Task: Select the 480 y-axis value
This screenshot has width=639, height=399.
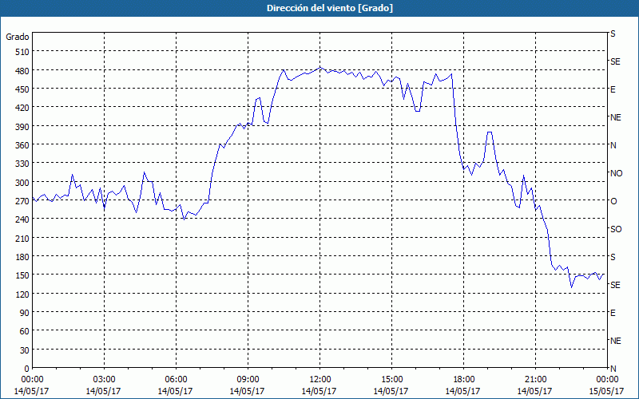Action: (x=22, y=70)
